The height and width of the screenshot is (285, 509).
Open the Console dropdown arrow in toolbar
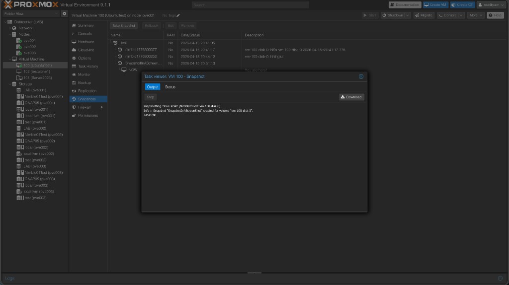tap(461, 15)
